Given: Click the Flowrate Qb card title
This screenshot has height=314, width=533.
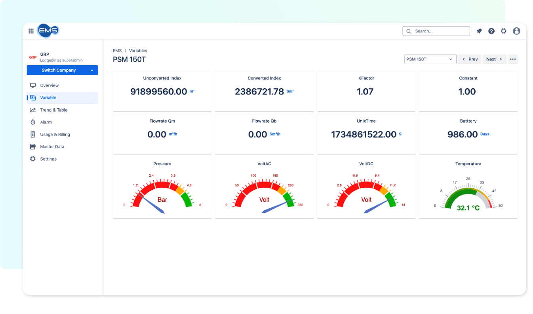Looking at the screenshot, I should click(264, 121).
